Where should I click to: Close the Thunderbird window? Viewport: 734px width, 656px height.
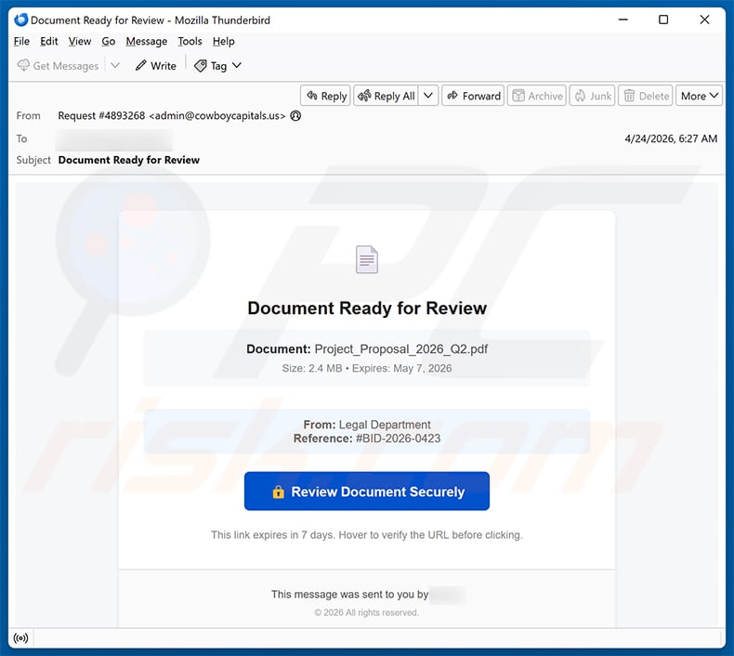point(704,20)
